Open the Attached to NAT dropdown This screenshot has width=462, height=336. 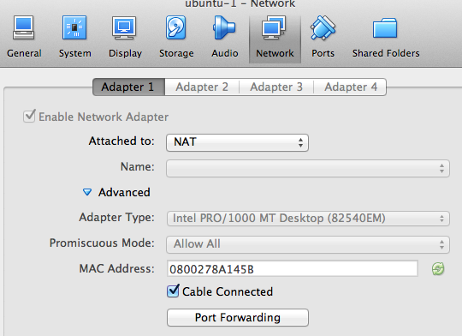[238, 142]
